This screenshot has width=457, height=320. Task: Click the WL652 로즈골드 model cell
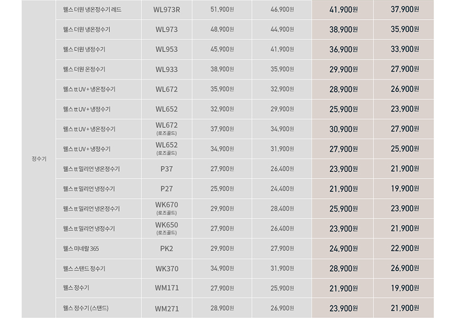167,149
